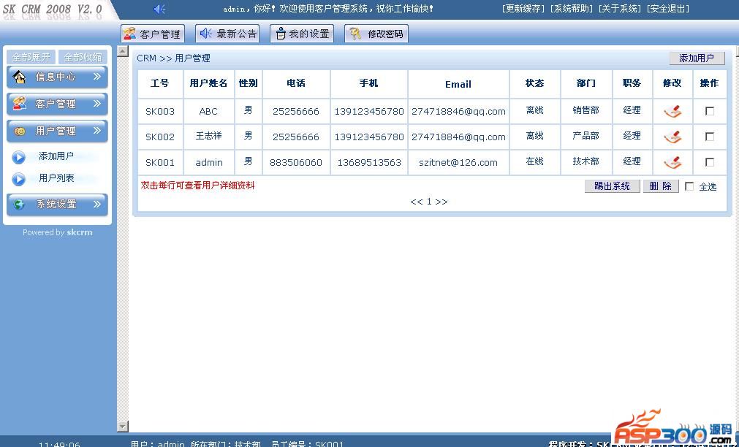
Task: Click 全部展开 to expand all menus
Action: pyautogui.click(x=31, y=58)
